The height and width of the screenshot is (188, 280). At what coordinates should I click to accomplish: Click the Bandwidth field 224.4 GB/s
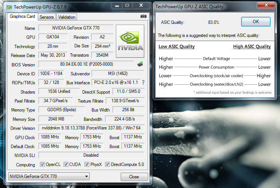[x=124, y=119]
